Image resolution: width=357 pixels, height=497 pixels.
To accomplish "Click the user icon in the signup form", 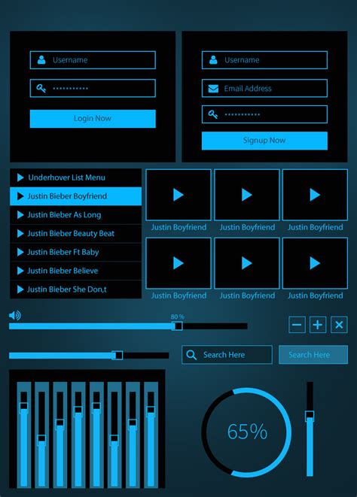I will 213,59.
